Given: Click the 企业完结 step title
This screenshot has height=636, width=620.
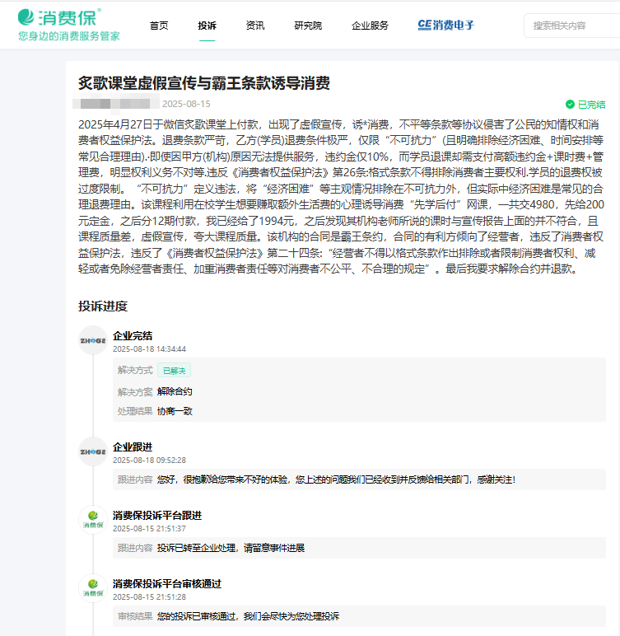Looking at the screenshot, I should 133,336.
